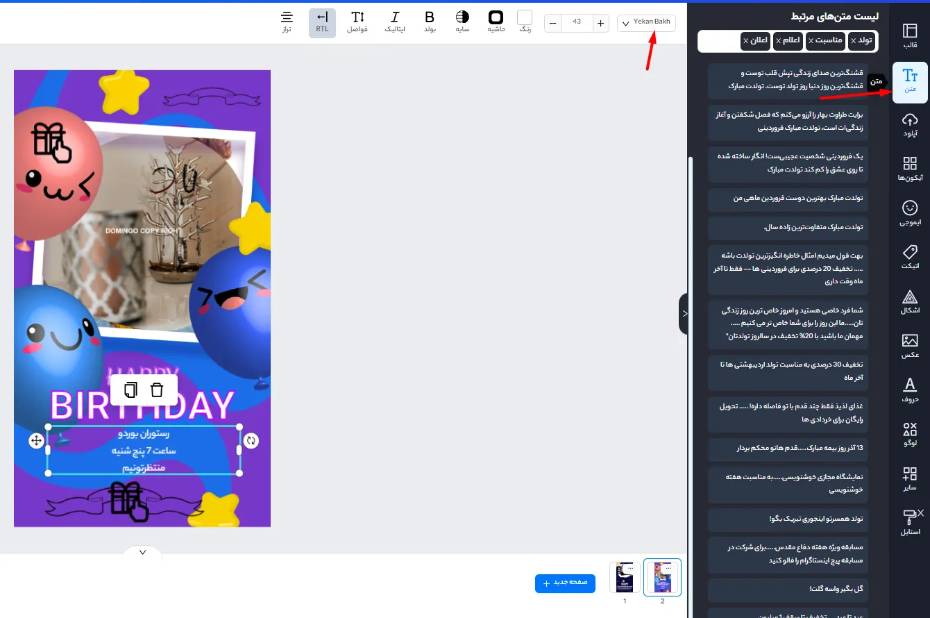Insert text 'تولدت مبارک متفاوت‌ترین زاده سال'

(x=787, y=228)
